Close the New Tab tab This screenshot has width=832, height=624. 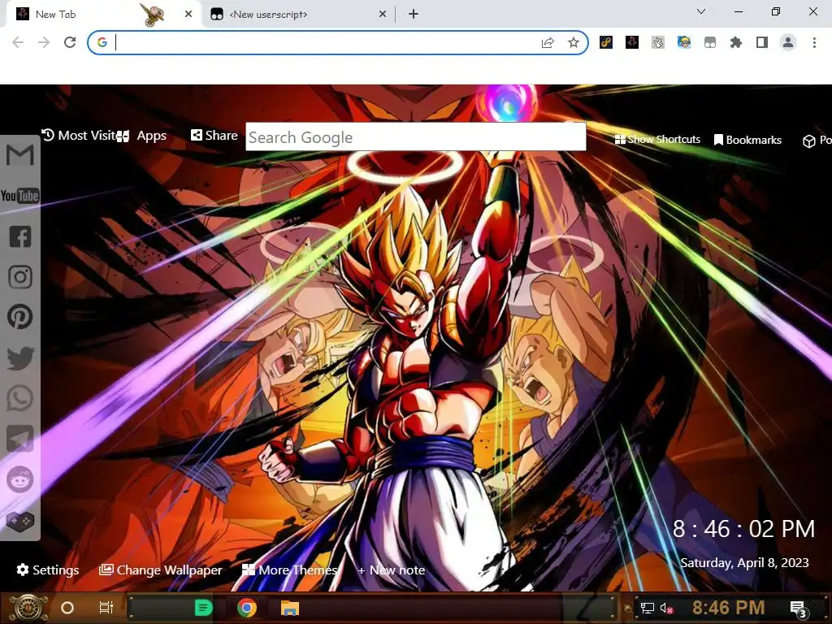[188, 15]
